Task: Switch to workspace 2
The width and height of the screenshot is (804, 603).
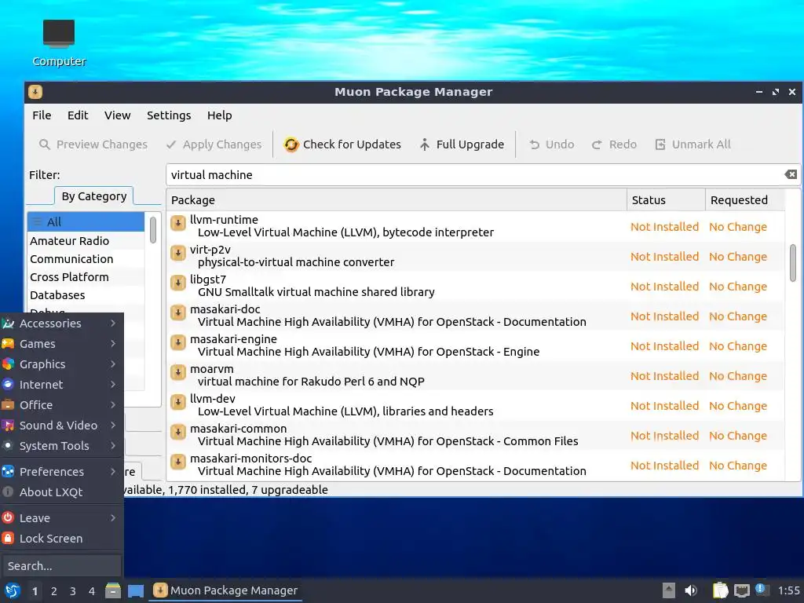Action: pos(54,591)
